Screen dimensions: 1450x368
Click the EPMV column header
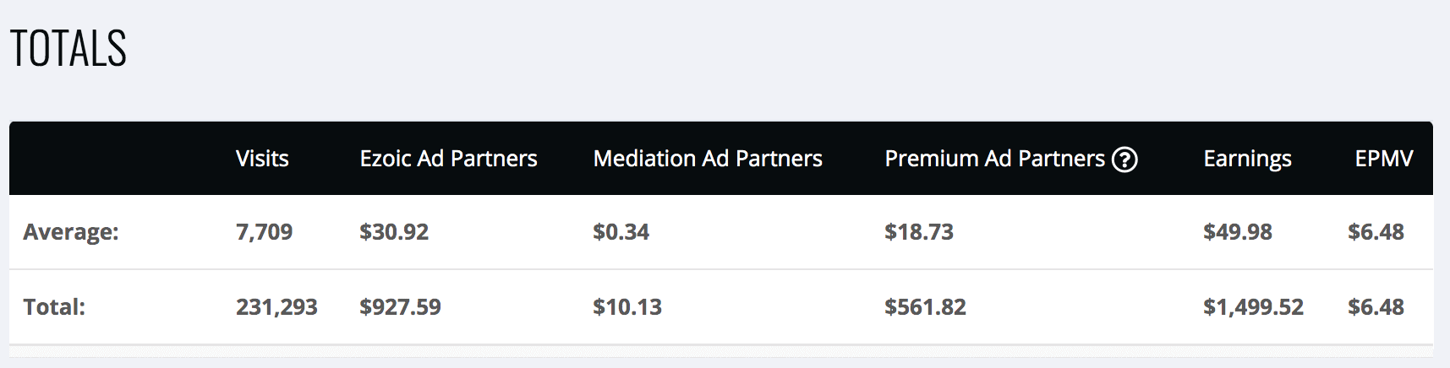[x=1384, y=159]
